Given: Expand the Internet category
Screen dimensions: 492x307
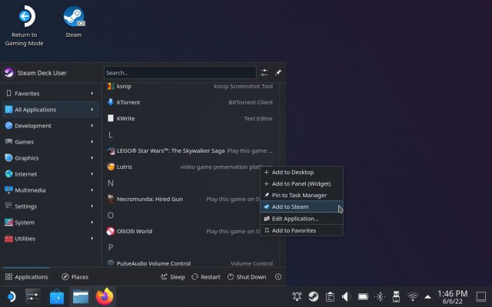Looking at the screenshot, I should (50, 174).
